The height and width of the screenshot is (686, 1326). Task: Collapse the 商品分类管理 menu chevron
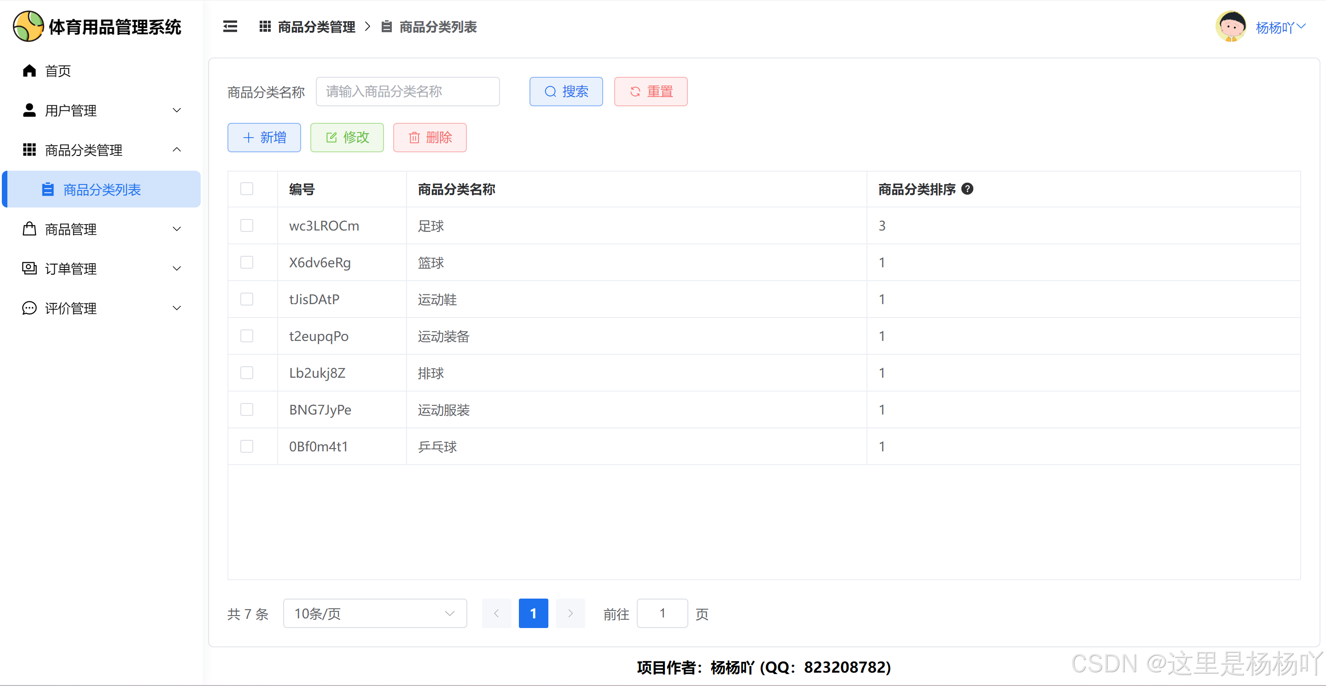click(x=176, y=150)
